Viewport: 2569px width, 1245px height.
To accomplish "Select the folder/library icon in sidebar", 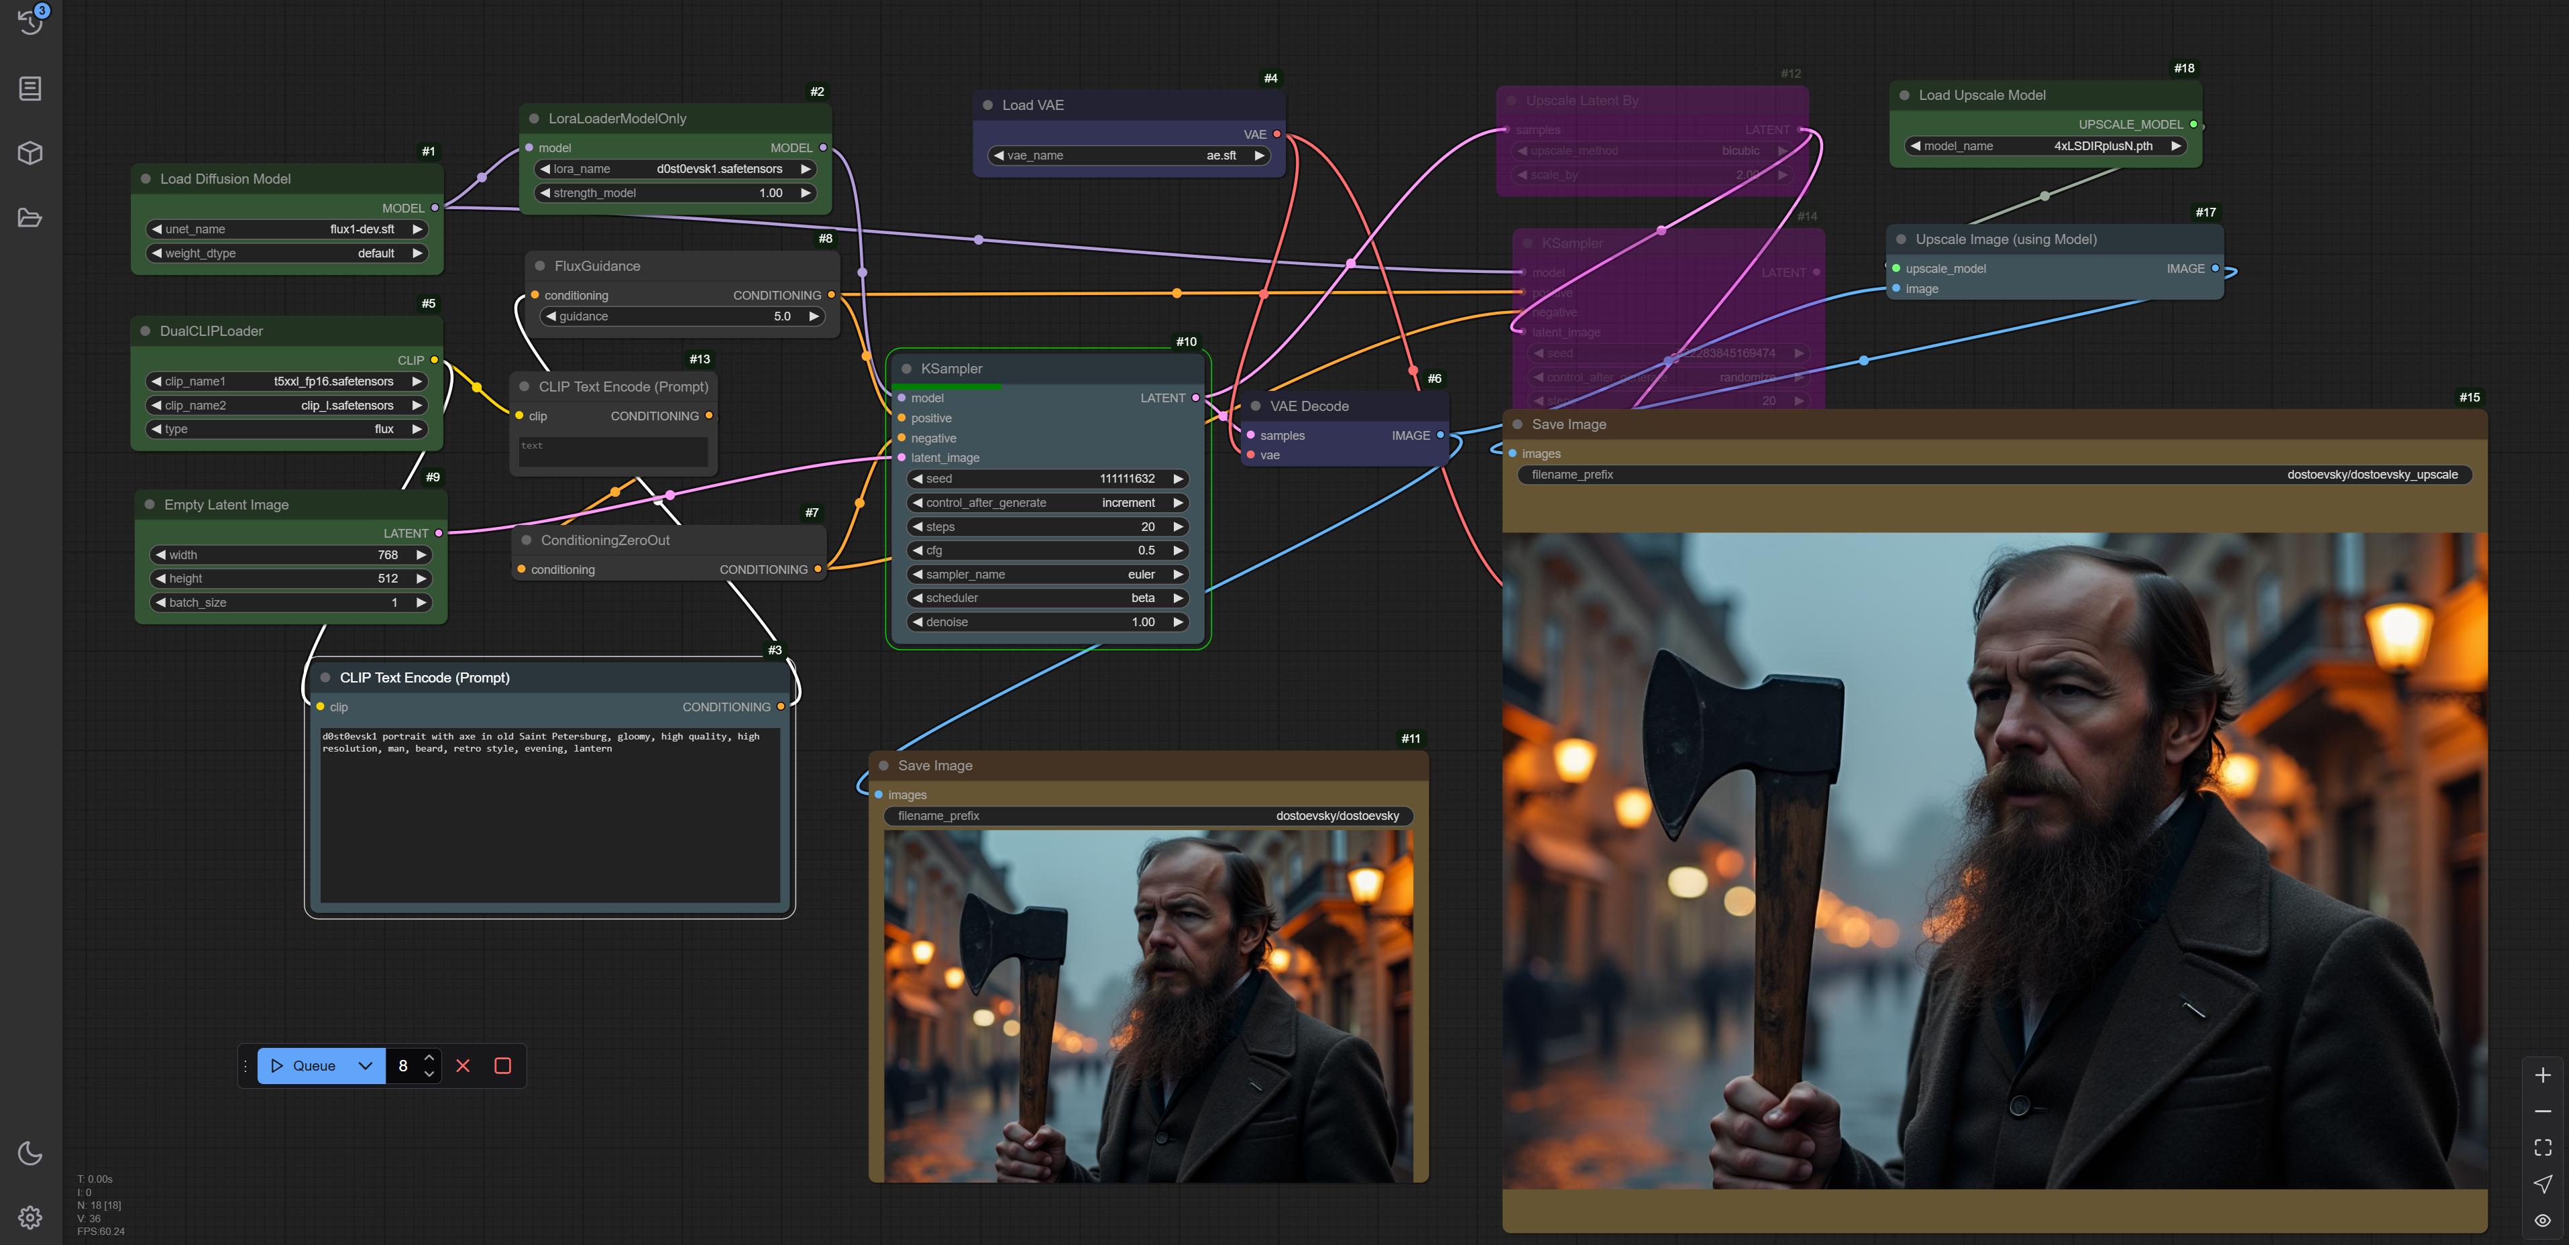I will pyautogui.click(x=28, y=218).
